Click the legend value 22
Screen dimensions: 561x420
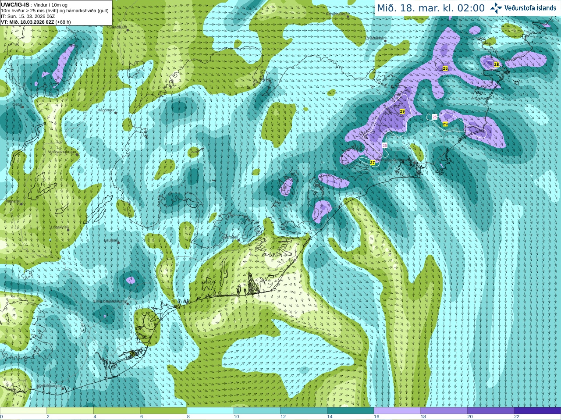(x=517, y=417)
